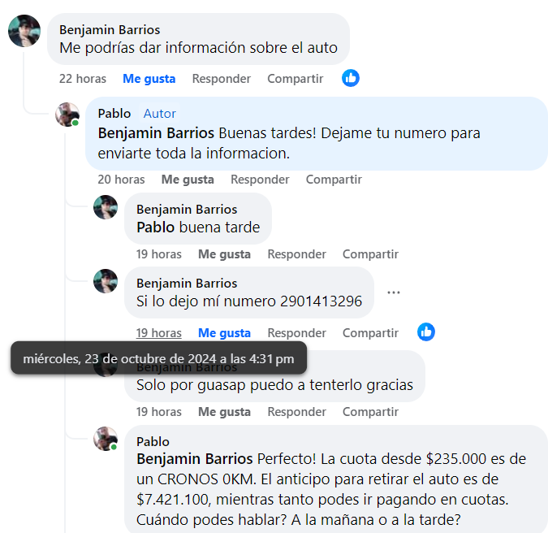The height and width of the screenshot is (533, 548).
Task: Open the 22 horas timestamp link
Action: coord(83,79)
